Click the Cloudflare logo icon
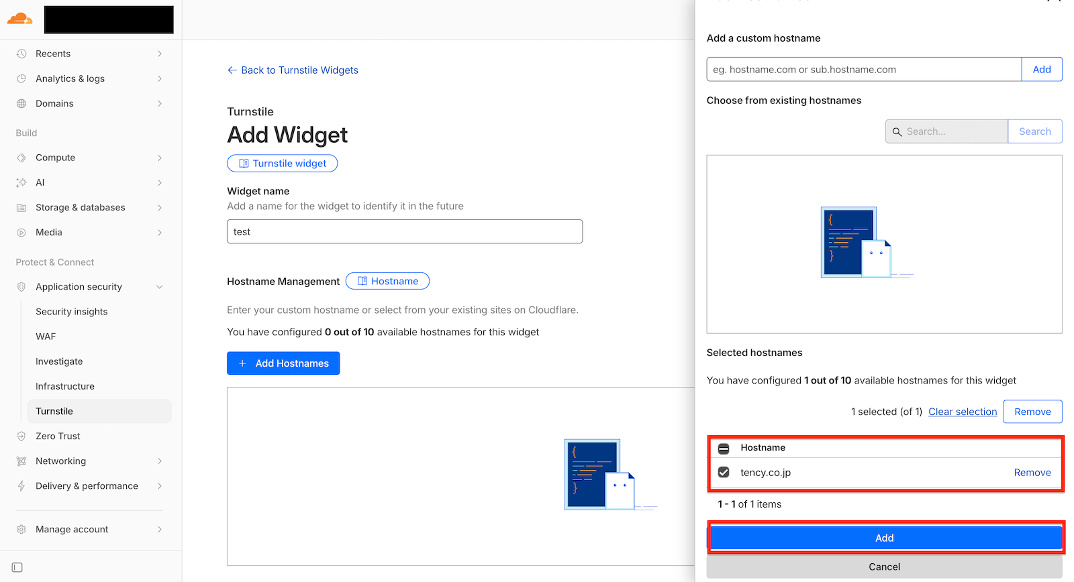Viewport: 1074px width, 582px height. point(20,19)
